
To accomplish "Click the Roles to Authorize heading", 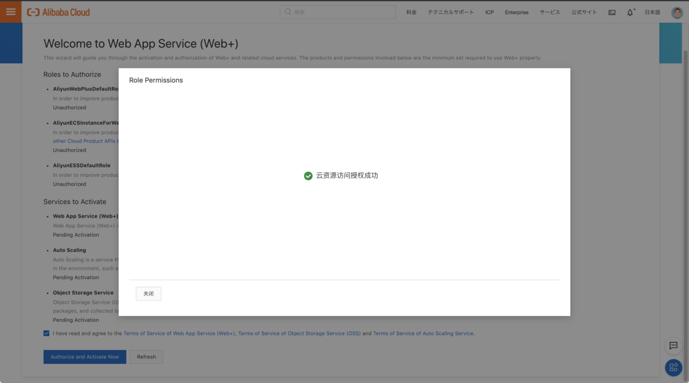I will click(72, 75).
